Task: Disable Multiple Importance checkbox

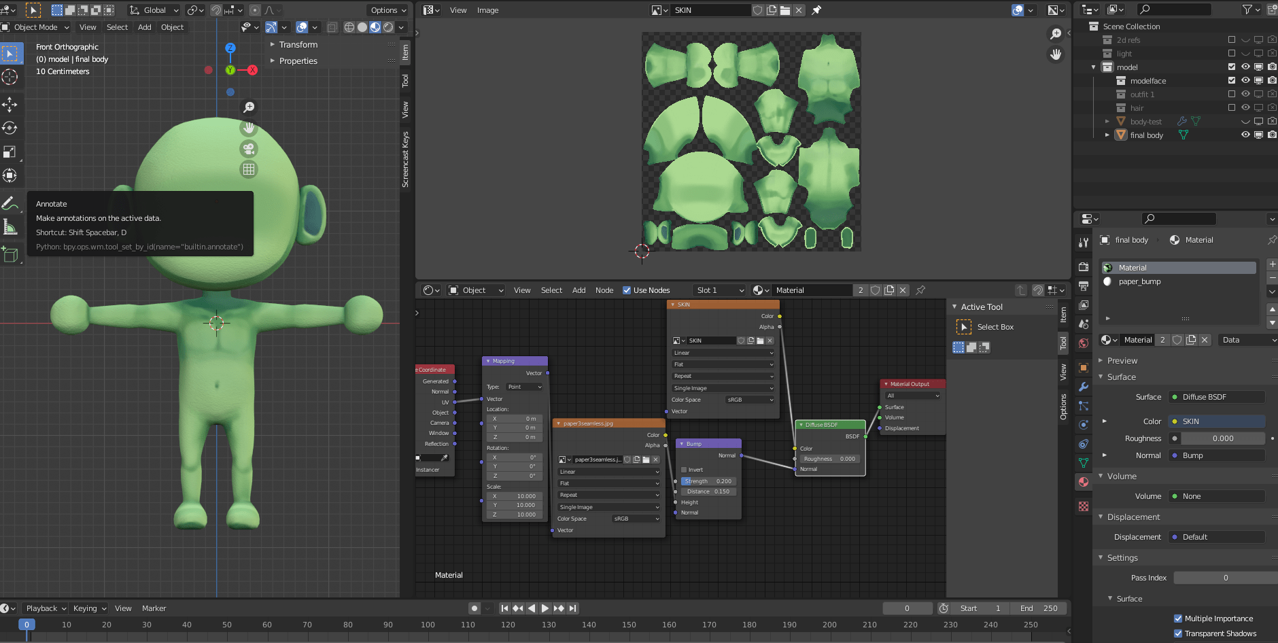Action: click(1178, 619)
